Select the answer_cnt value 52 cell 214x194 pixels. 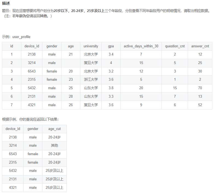click(200, 105)
